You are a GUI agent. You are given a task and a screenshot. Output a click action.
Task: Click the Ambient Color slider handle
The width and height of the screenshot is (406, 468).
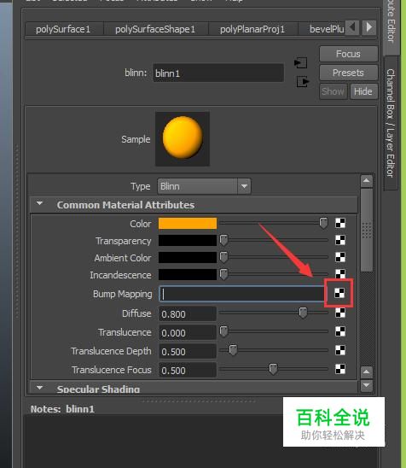tap(223, 257)
